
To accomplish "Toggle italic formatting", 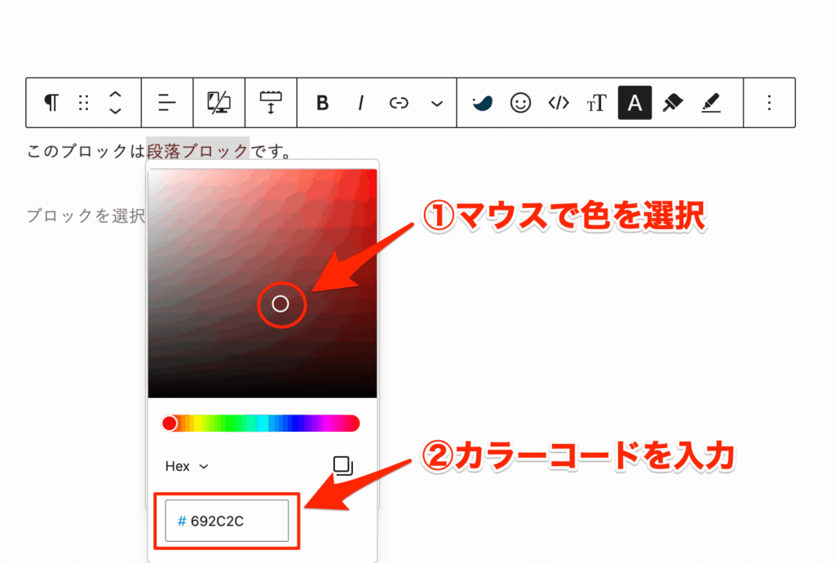I will coord(360,102).
